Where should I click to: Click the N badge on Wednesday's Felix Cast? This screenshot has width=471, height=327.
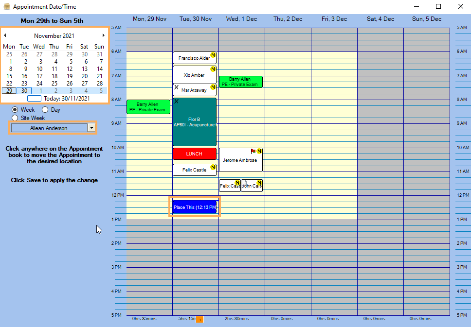(237, 183)
